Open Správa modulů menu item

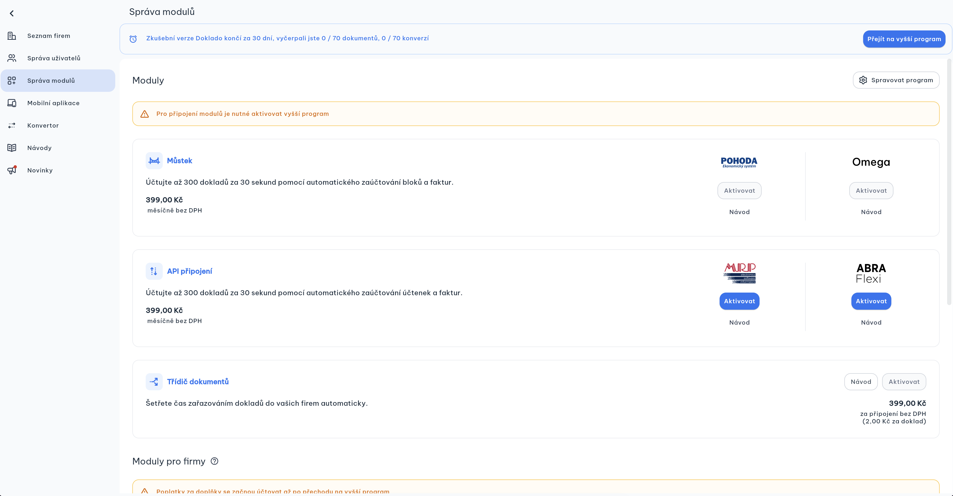(x=51, y=81)
